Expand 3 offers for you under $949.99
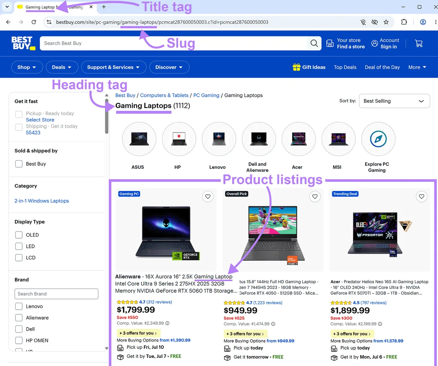The image size is (438, 366). [245, 334]
